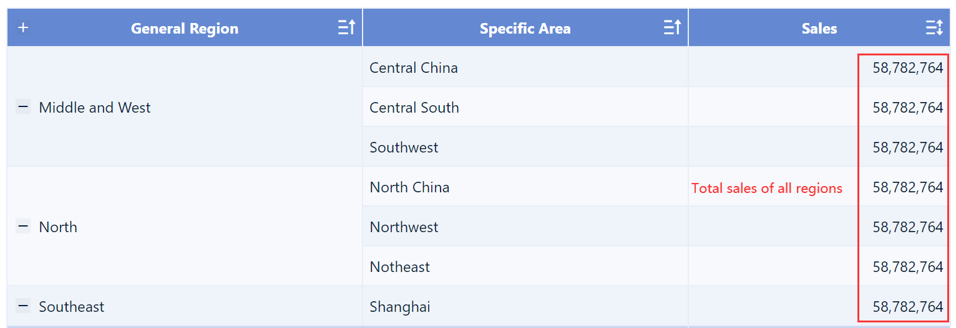The width and height of the screenshot is (956, 328).
Task: Collapse the Southeast region group
Action: pyautogui.click(x=23, y=306)
